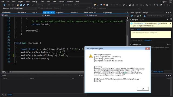Click the user account avatar icon
Viewport: 173px width, 97px height.
171,2
